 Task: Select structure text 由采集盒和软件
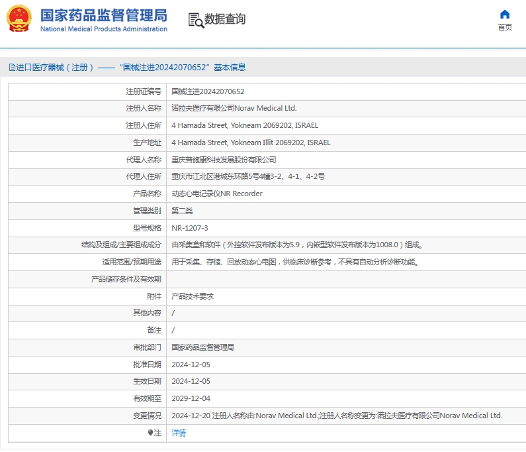[297, 245]
